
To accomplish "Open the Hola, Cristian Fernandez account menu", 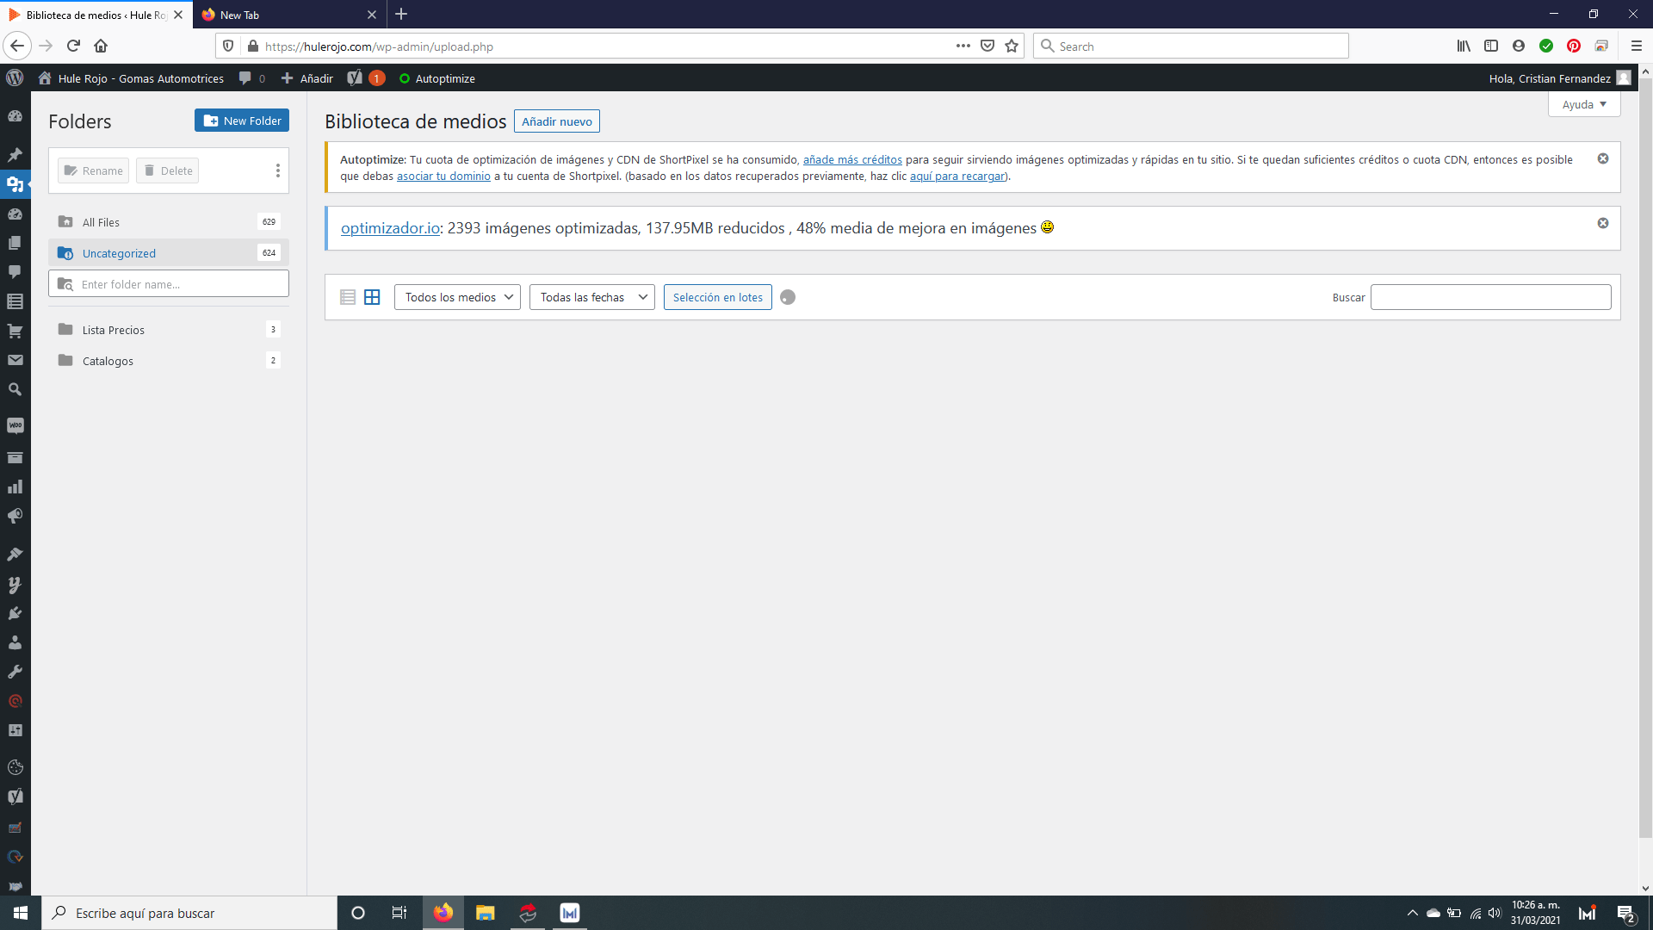I will tap(1559, 77).
